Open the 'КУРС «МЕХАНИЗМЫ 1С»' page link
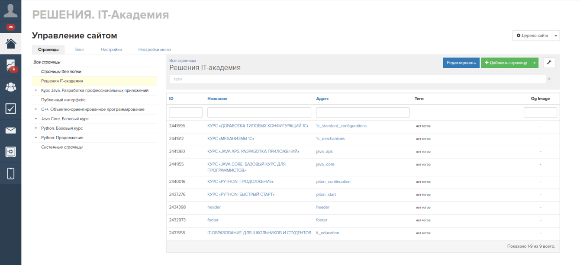The image size is (580, 265). pos(231,139)
